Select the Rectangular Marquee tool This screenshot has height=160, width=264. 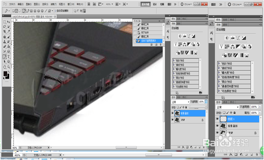(x=5, y=22)
